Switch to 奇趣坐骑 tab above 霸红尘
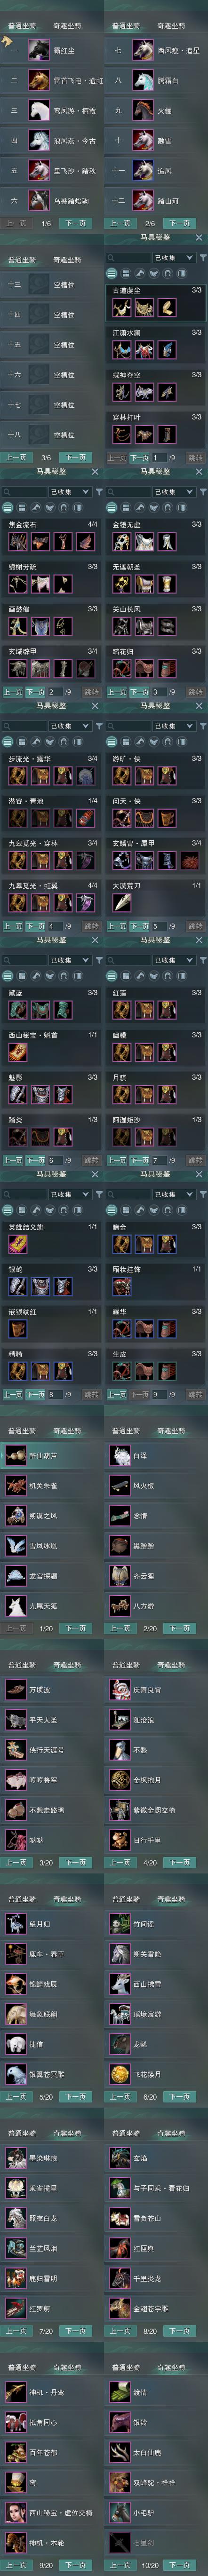208x2576 pixels. tap(67, 26)
